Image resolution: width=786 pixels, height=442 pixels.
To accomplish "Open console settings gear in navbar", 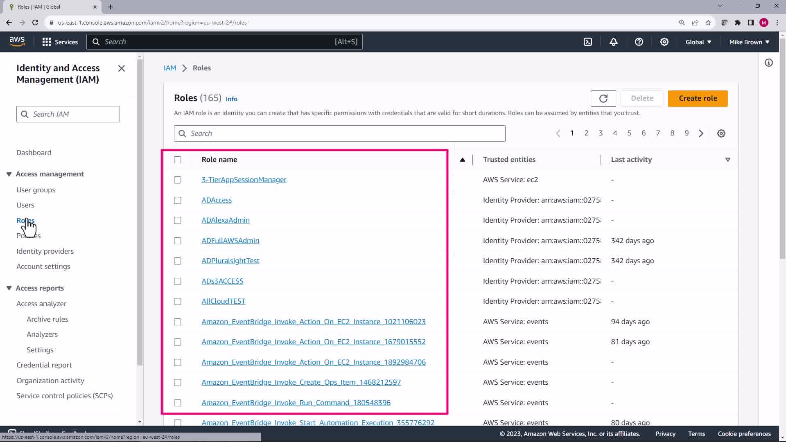I will pos(664,42).
